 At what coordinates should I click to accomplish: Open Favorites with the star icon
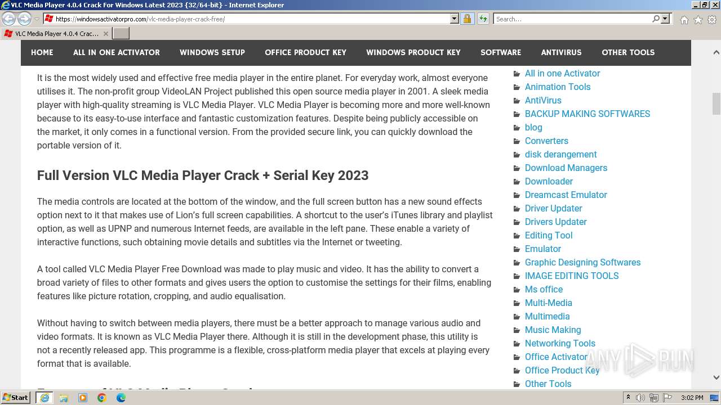tap(698, 20)
